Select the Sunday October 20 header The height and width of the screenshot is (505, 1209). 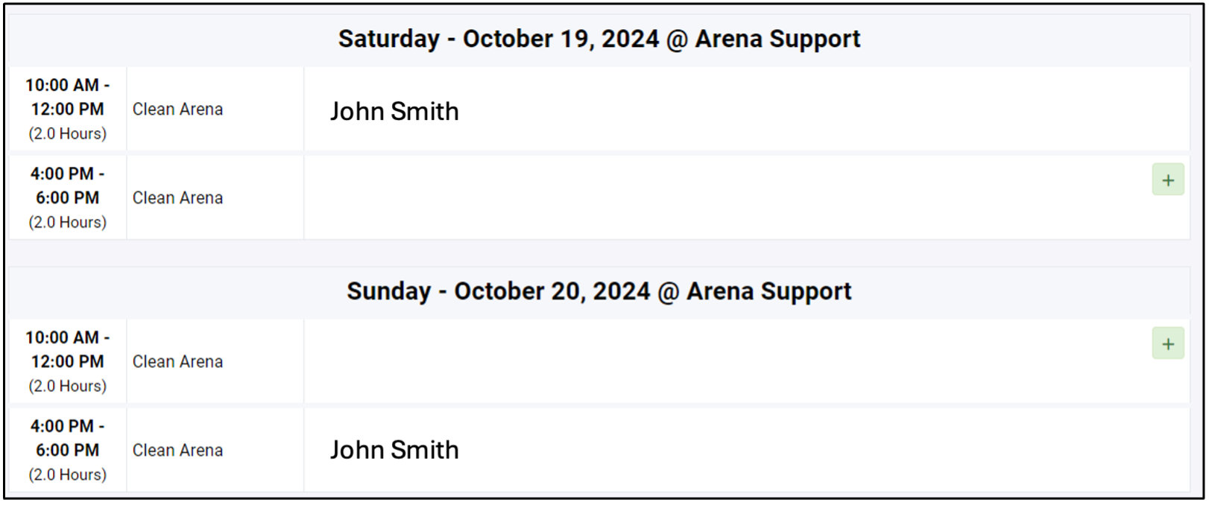599,291
